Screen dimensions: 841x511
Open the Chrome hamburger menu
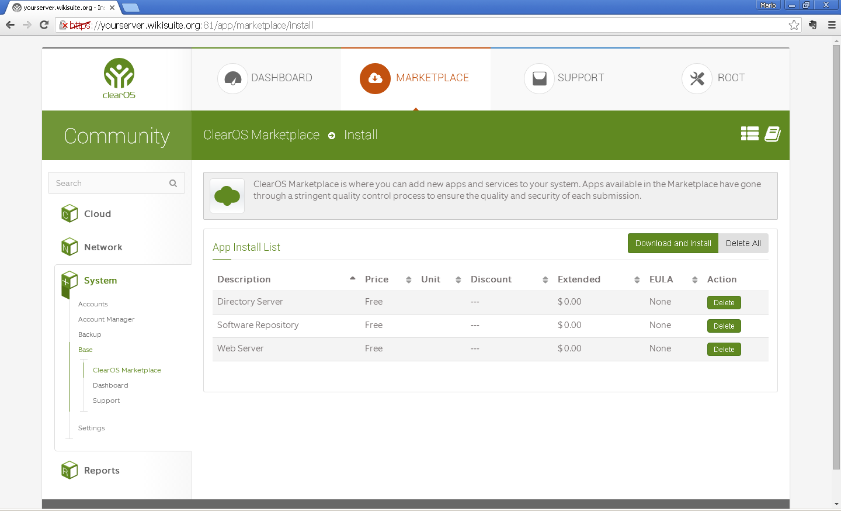pos(832,25)
